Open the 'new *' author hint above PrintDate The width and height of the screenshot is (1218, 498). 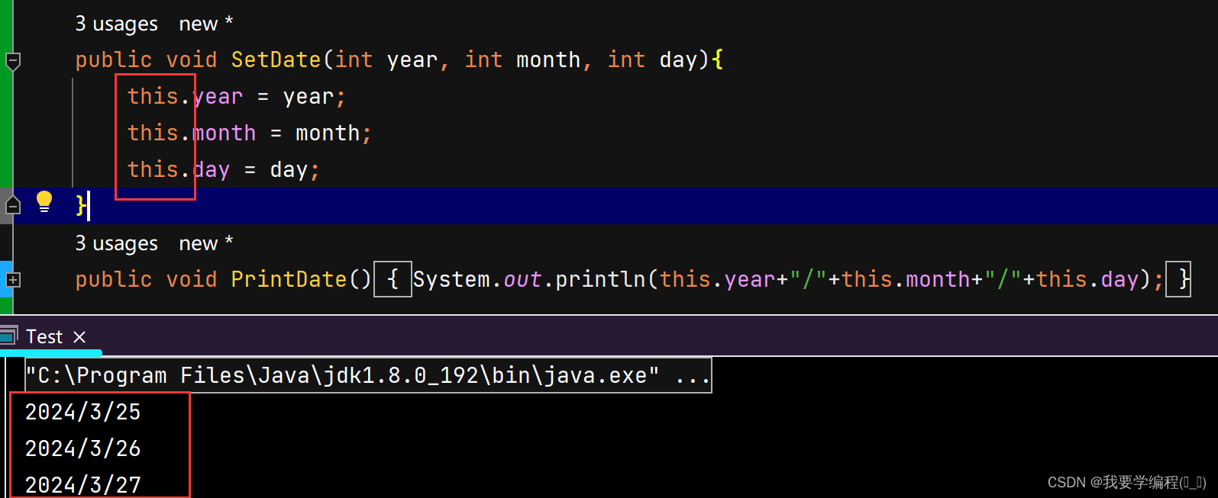tap(206, 244)
